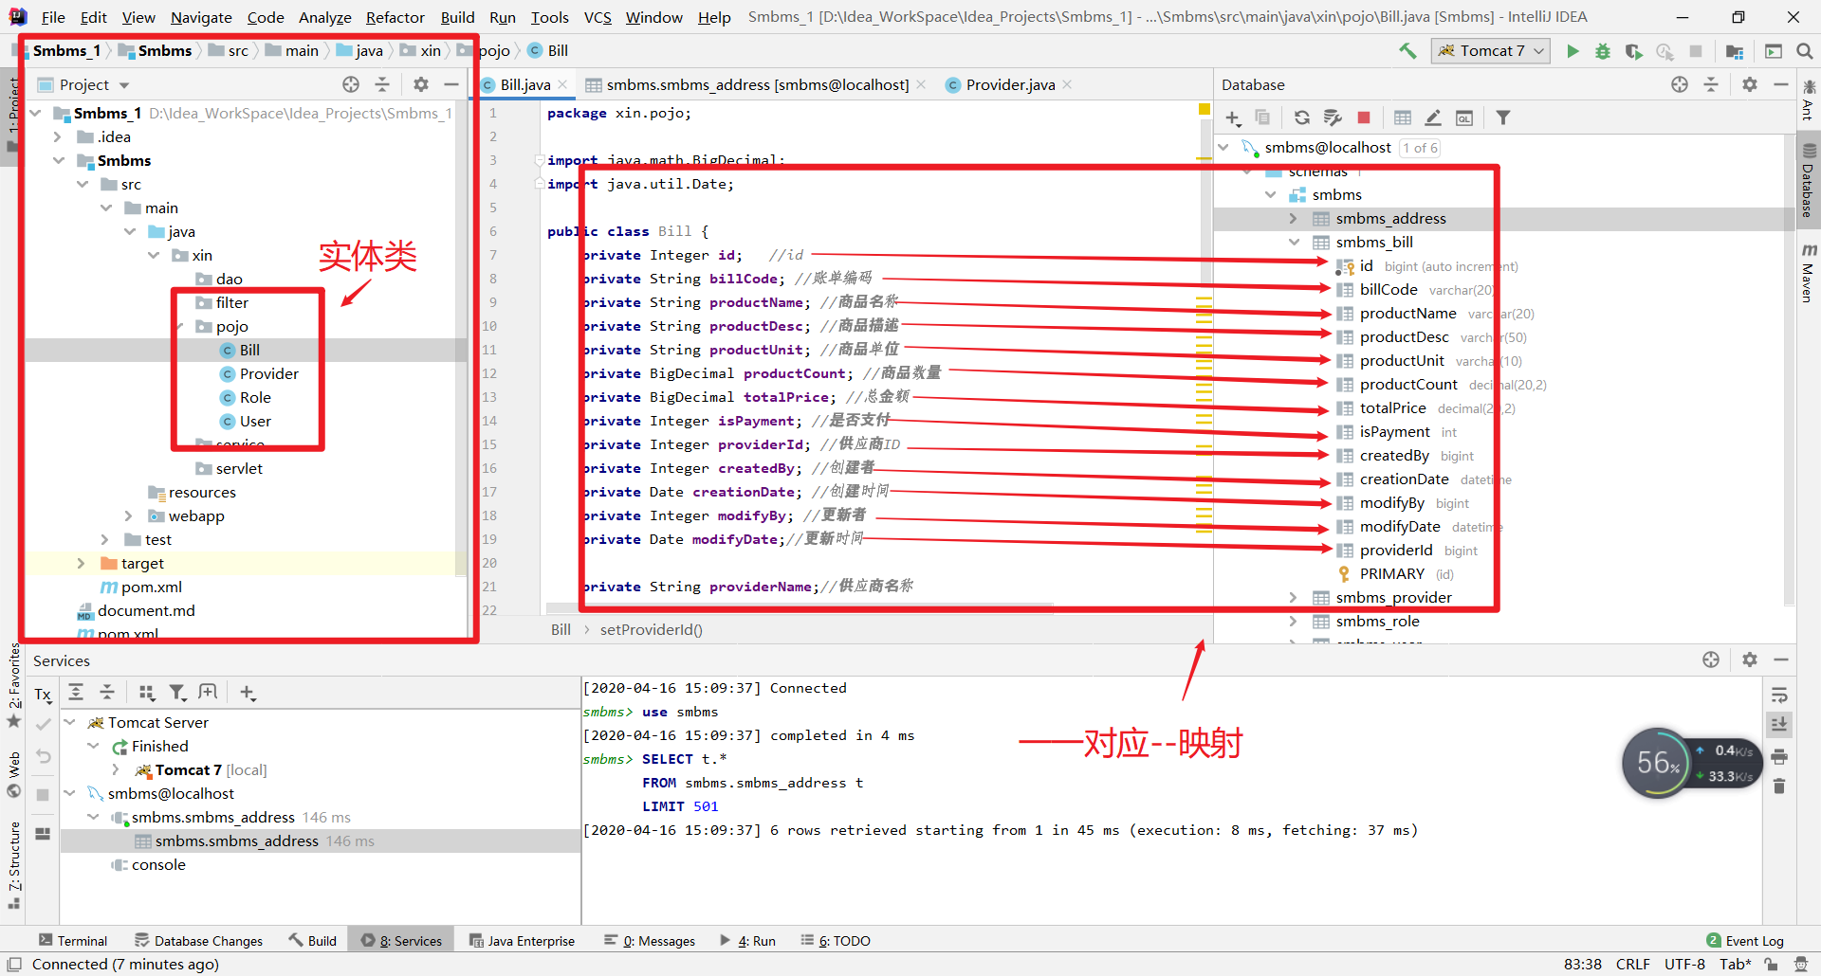This screenshot has width=1821, height=976.
Task: Click the red stop icon in Database toolbar
Action: [1364, 117]
